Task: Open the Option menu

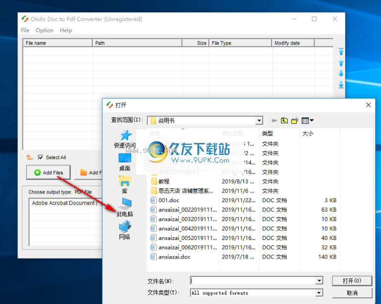Action: pyautogui.click(x=44, y=31)
